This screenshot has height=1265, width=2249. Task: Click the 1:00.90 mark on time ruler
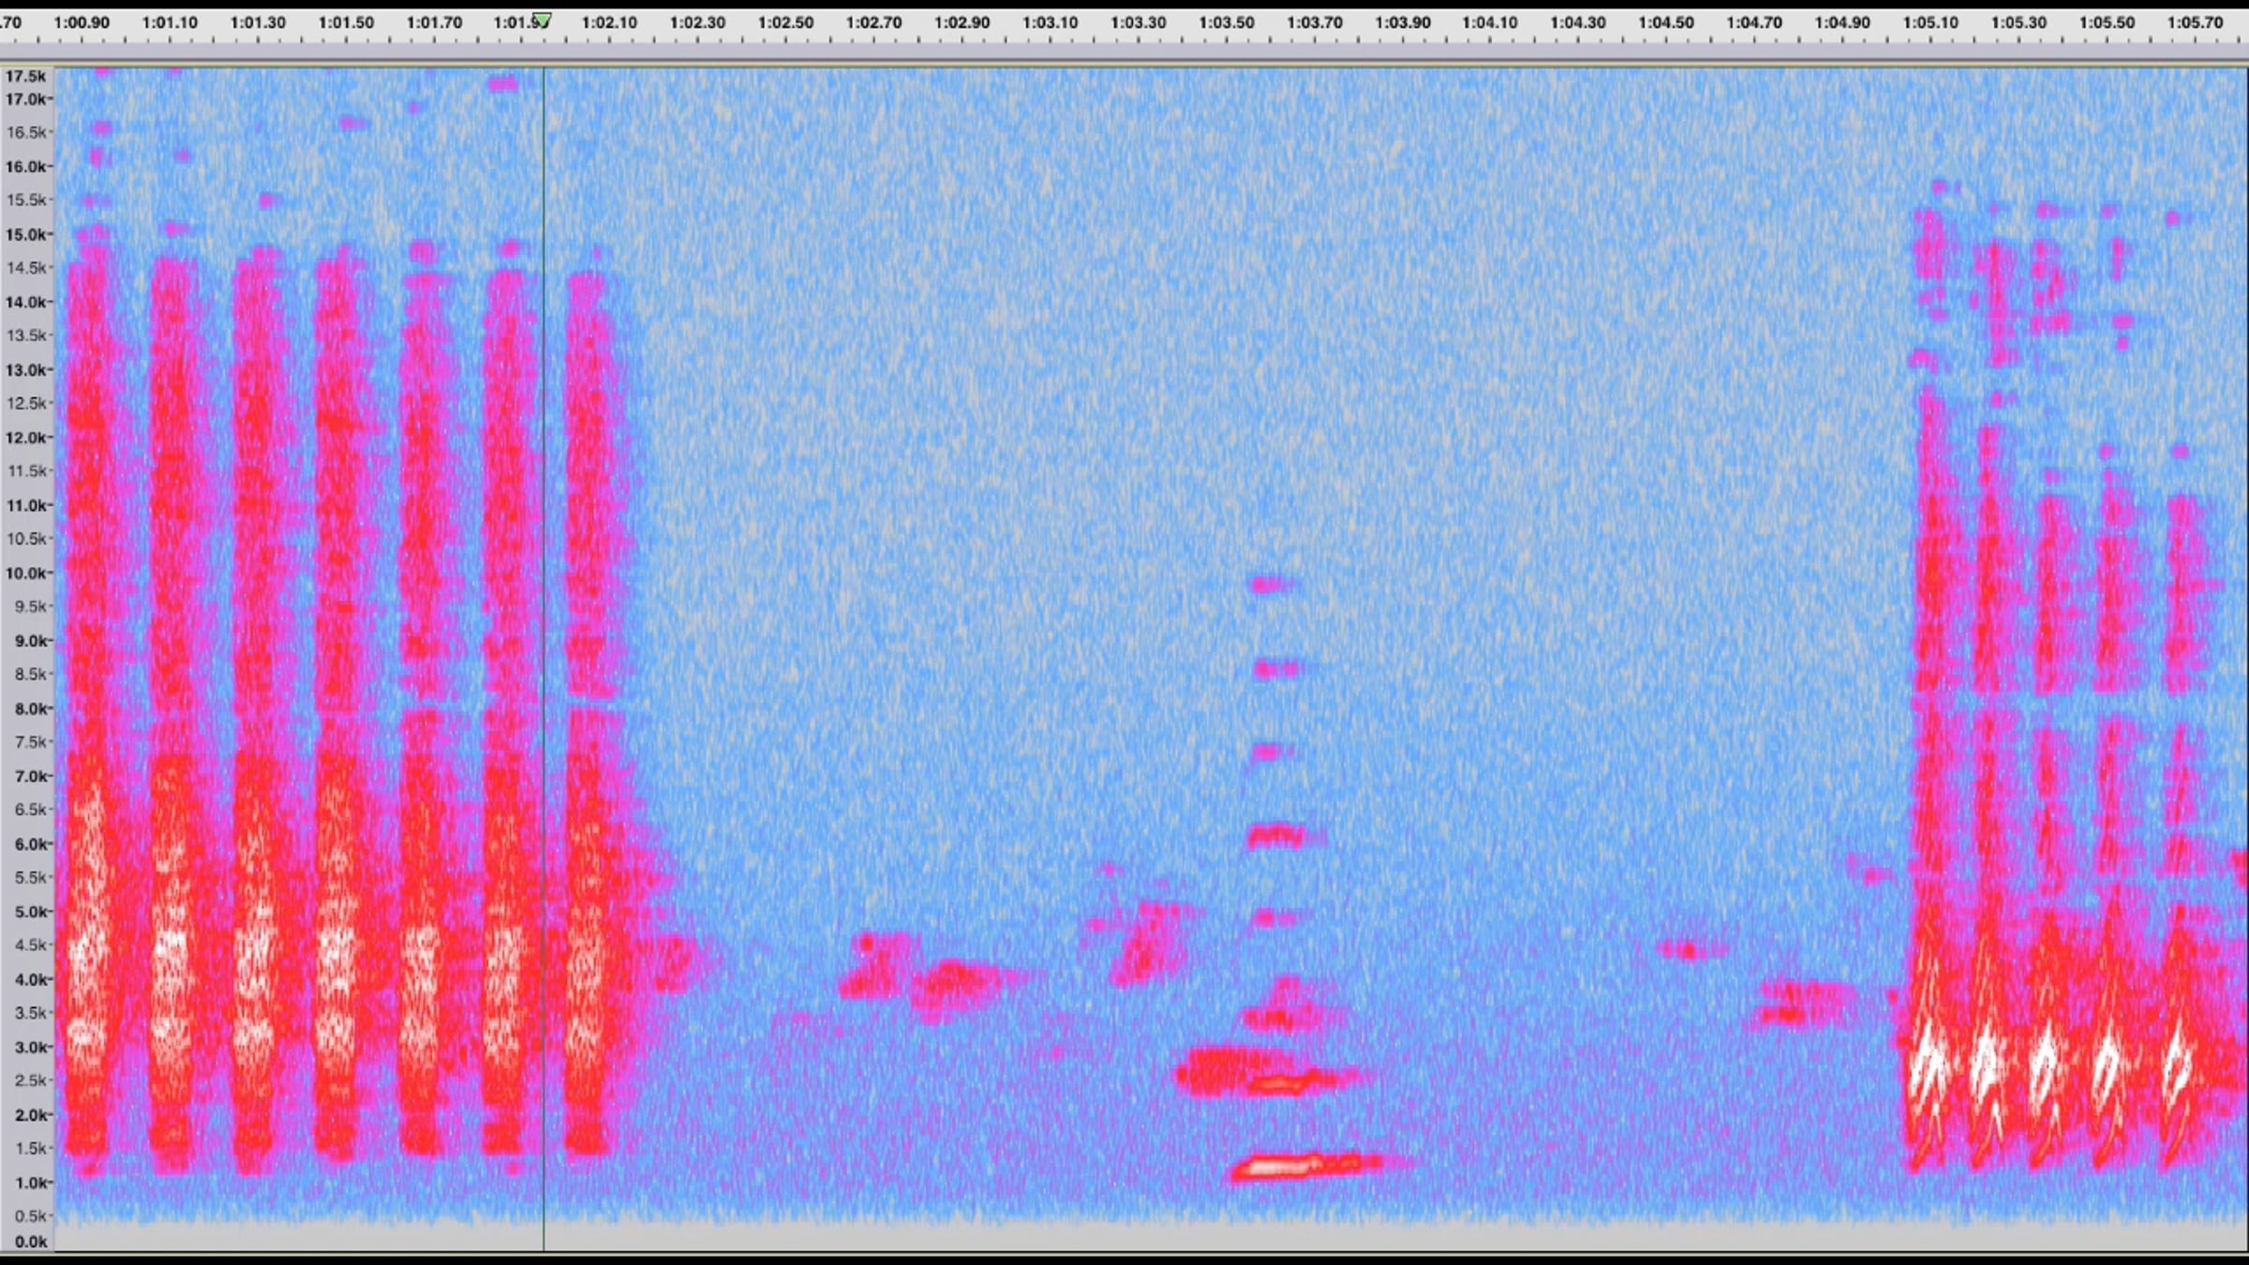pyautogui.click(x=82, y=22)
